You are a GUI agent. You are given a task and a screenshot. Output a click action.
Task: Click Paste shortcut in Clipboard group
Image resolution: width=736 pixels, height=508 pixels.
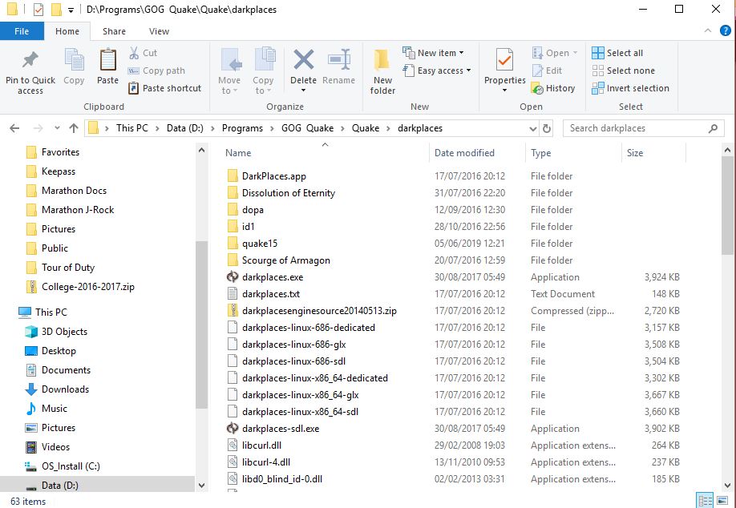[164, 88]
